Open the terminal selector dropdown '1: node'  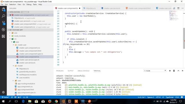coord(155,71)
